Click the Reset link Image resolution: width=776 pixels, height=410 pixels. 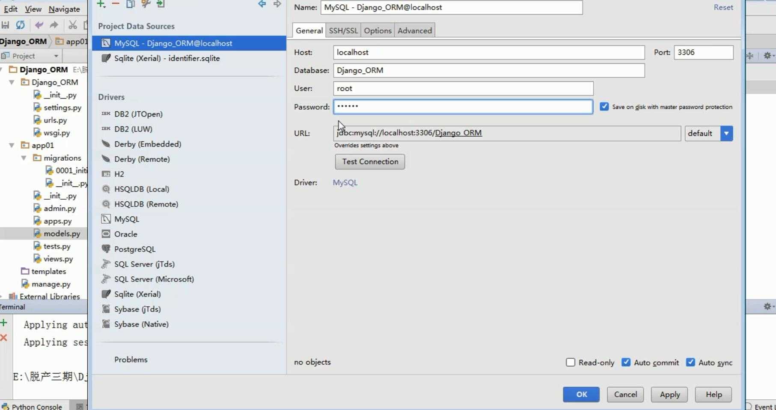[723, 7]
